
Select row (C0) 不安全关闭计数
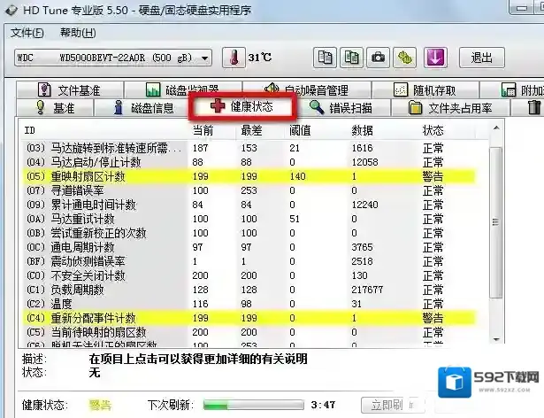coord(249,275)
